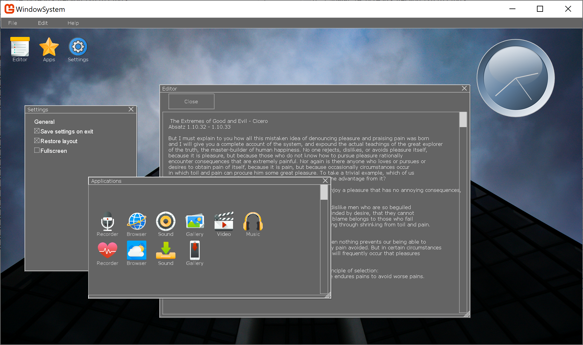
Task: Click the Editor text scrollbar thumb
Action: tap(463, 120)
